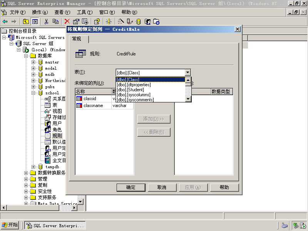Click the Cut scissors icon
This screenshot has width=308, height=231.
pos(46,22)
